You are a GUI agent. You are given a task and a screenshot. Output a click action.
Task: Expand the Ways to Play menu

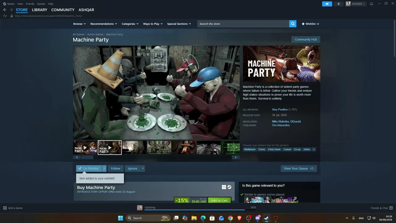coord(153,24)
